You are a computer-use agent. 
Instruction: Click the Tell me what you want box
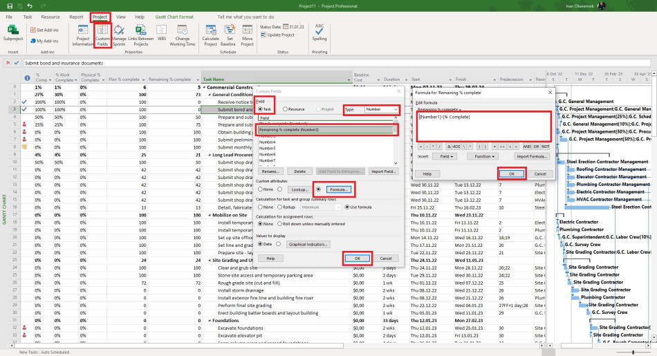click(246, 17)
